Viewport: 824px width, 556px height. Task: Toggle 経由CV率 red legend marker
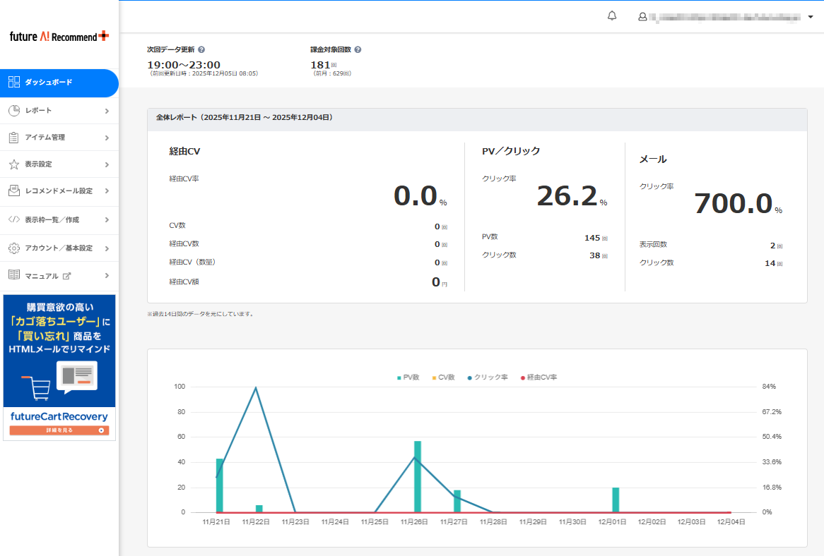coord(523,377)
